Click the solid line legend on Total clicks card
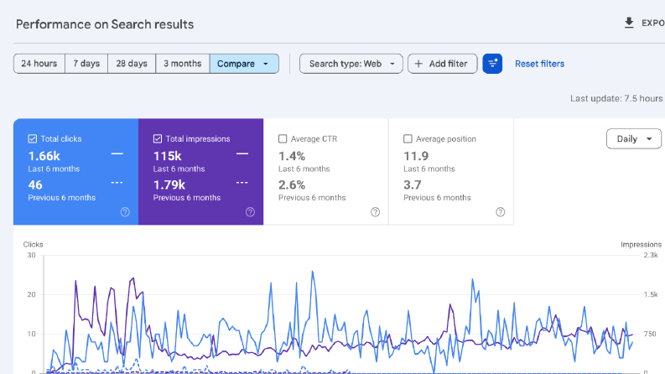Screen dimensions: 665x374 pyautogui.click(x=117, y=154)
